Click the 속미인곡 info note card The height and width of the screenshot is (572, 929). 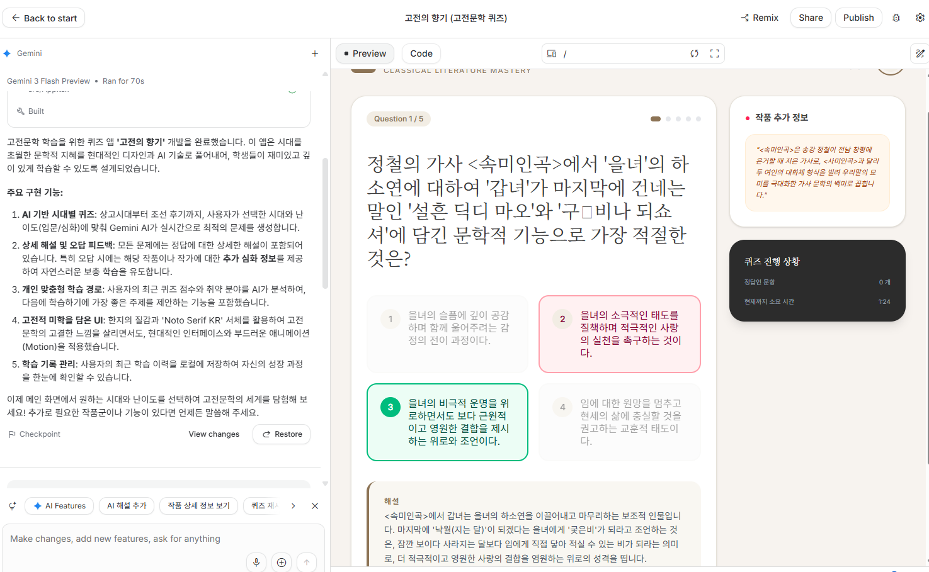[x=818, y=172]
